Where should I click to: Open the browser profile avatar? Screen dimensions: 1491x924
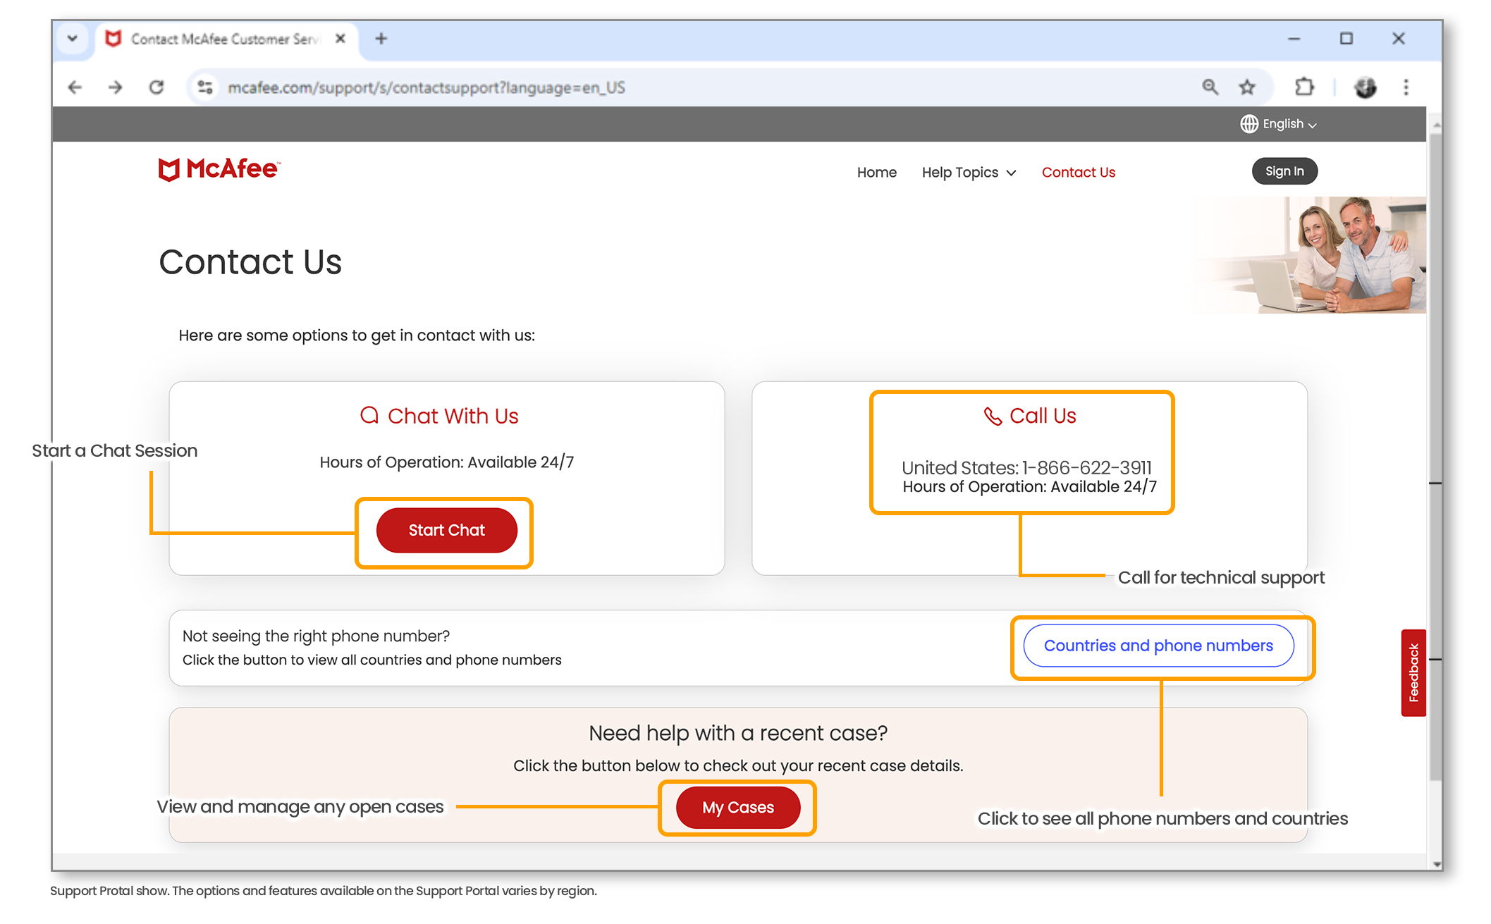coord(1365,87)
